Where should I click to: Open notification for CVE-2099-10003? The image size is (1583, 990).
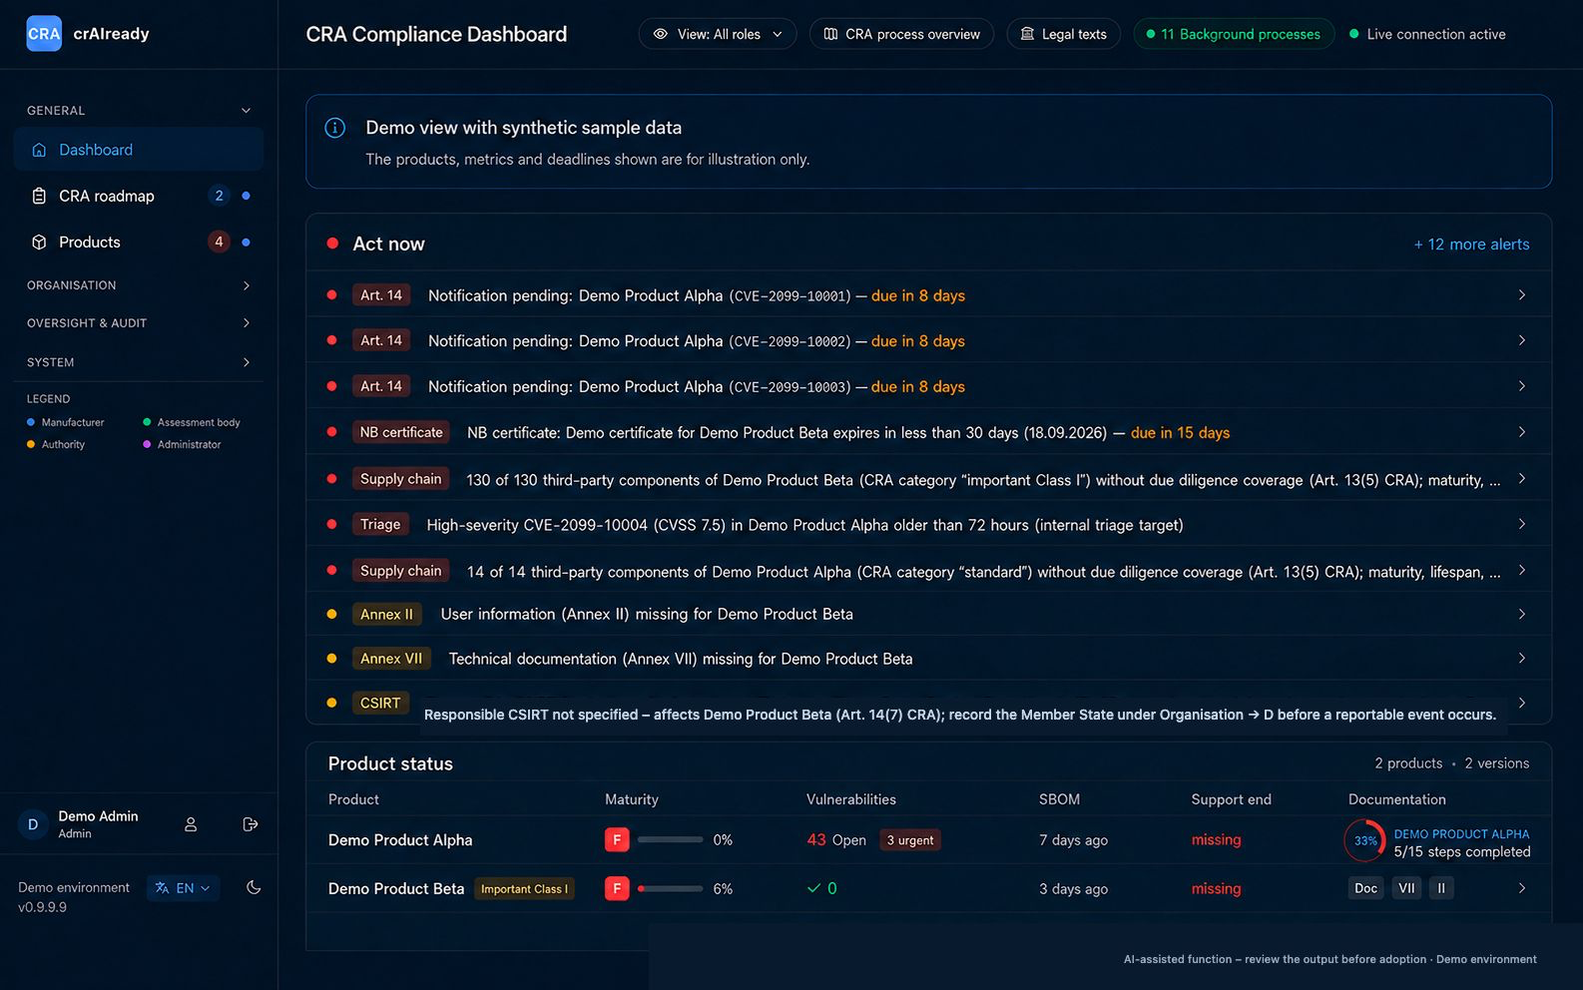[x=928, y=386]
